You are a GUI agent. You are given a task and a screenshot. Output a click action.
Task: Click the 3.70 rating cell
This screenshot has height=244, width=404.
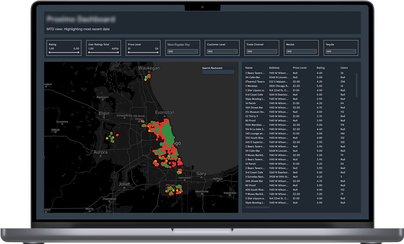tap(320, 116)
